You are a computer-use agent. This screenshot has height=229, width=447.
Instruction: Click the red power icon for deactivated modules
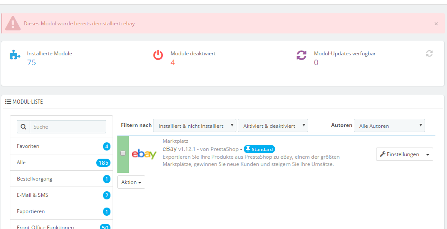pos(158,55)
